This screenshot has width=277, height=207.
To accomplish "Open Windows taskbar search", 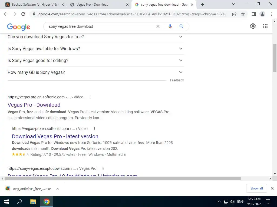I will [19, 202].
